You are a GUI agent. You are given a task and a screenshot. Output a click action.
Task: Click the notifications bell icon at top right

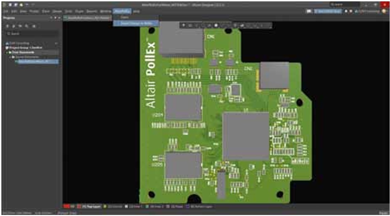[x=351, y=11]
